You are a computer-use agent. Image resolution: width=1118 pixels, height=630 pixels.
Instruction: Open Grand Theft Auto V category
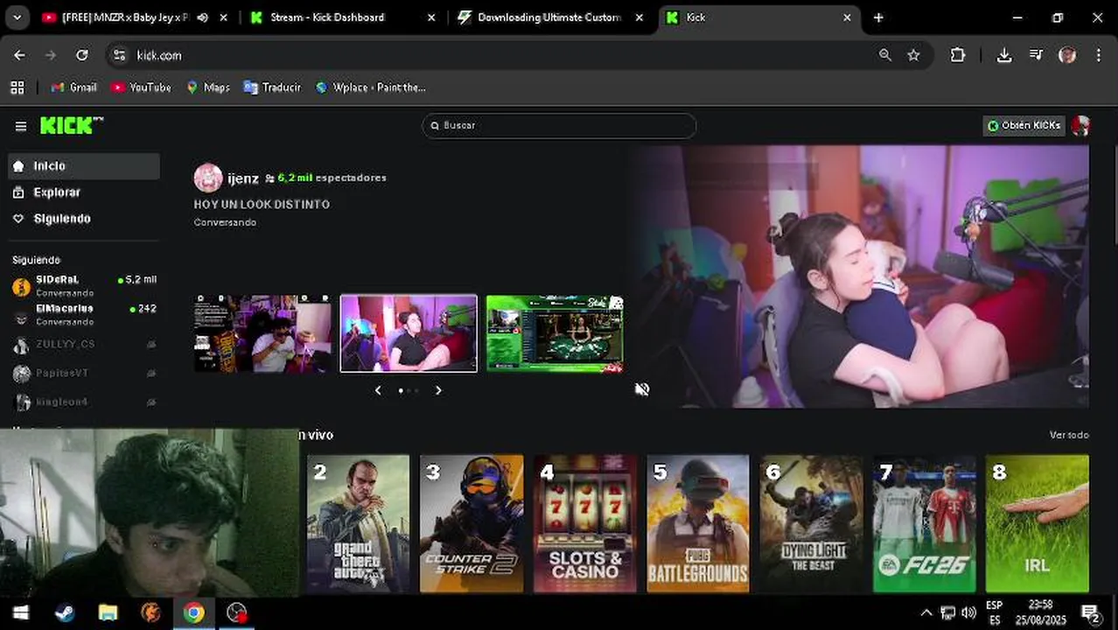pos(358,523)
